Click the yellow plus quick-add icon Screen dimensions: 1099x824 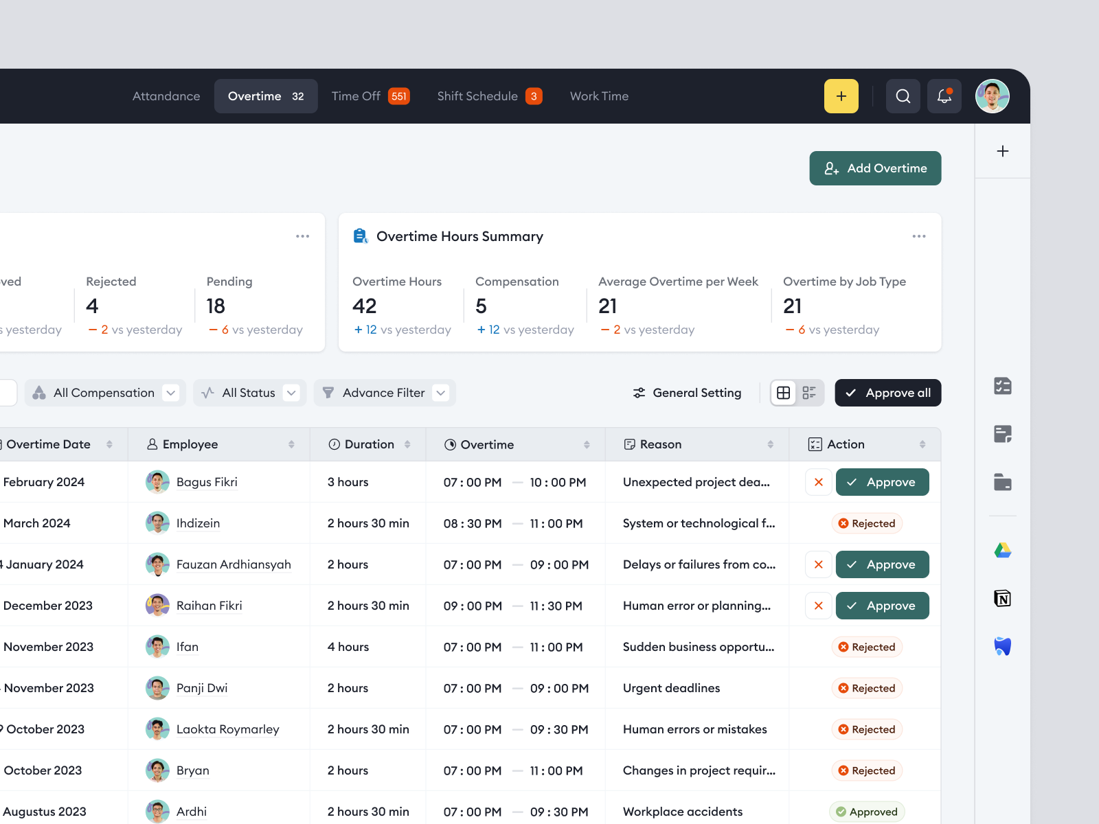point(841,96)
